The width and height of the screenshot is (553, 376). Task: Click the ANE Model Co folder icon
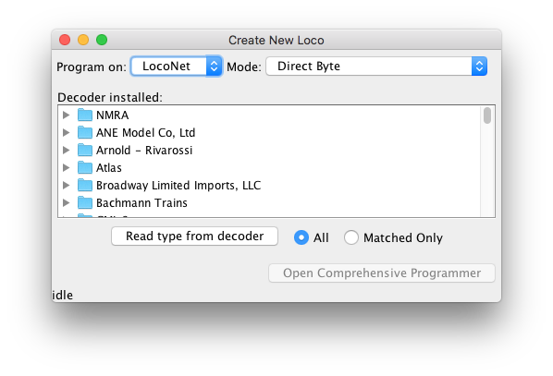point(85,132)
